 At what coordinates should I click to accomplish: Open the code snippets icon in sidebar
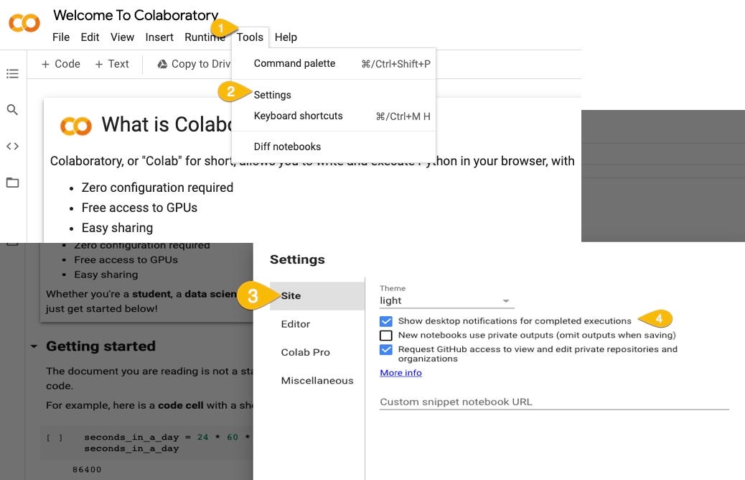click(12, 146)
